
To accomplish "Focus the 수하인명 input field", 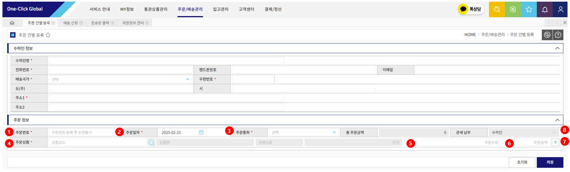I will [x=166, y=60].
